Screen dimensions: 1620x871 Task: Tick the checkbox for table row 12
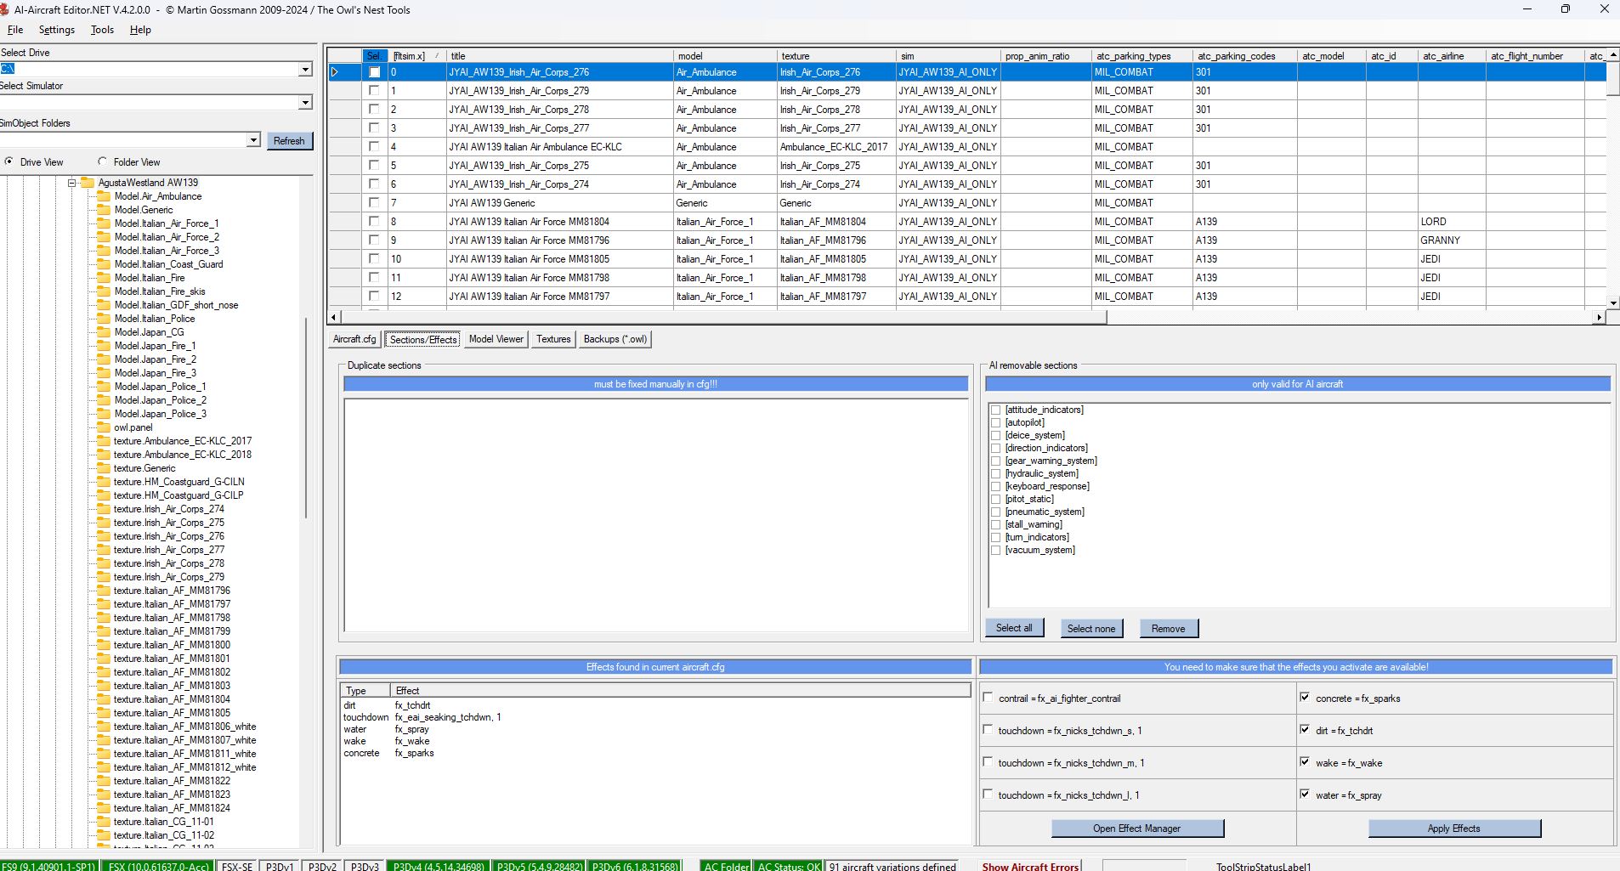tap(374, 296)
